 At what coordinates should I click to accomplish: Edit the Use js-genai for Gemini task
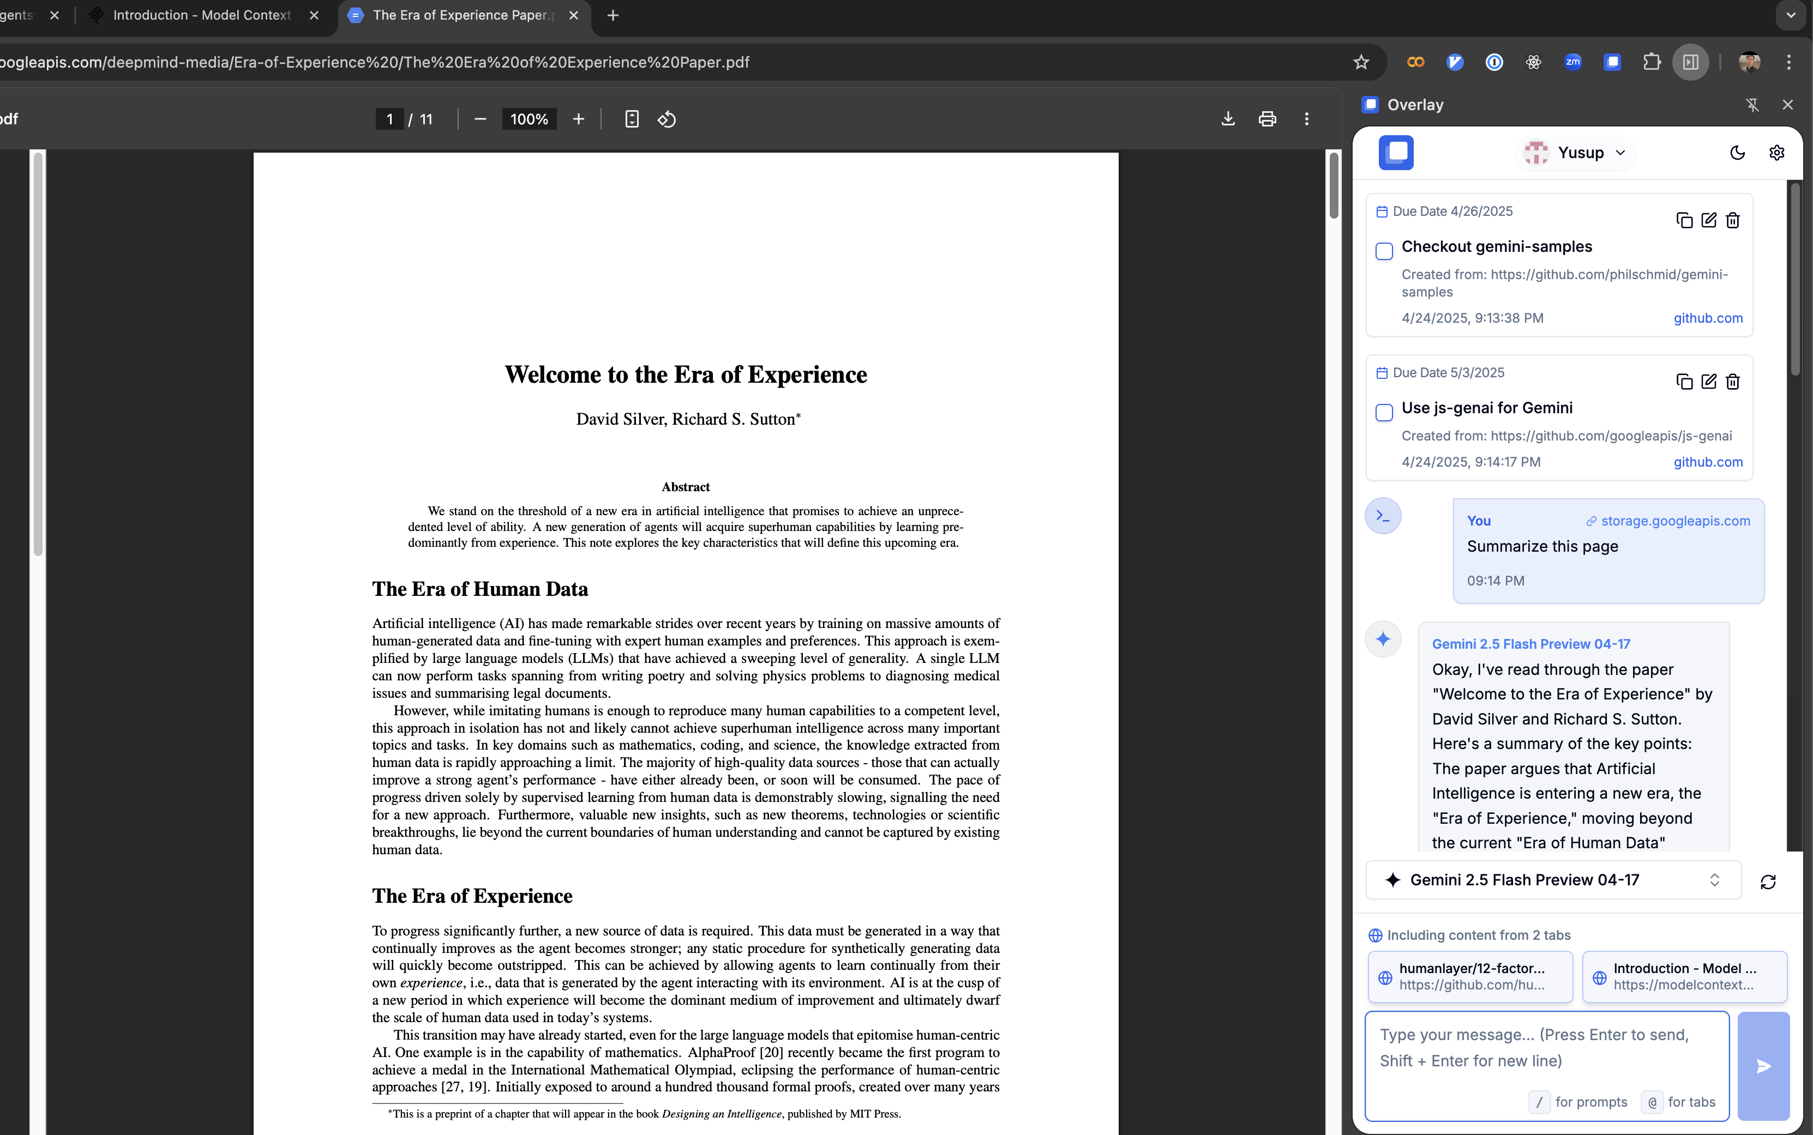tap(1709, 382)
